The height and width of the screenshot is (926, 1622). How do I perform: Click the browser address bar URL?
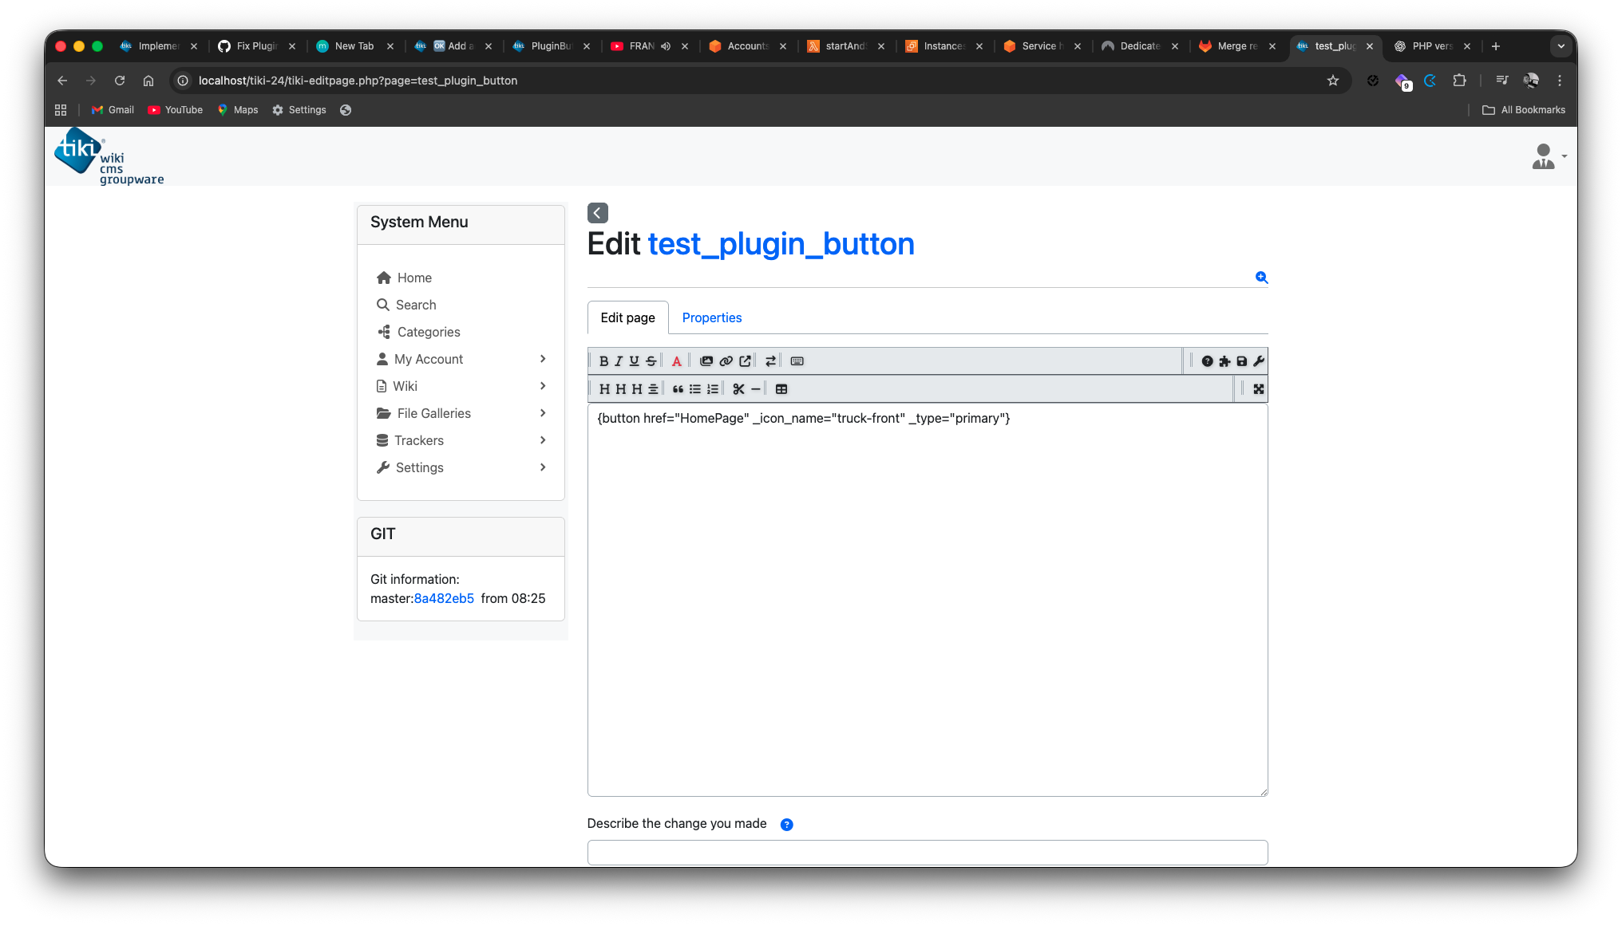358,81
